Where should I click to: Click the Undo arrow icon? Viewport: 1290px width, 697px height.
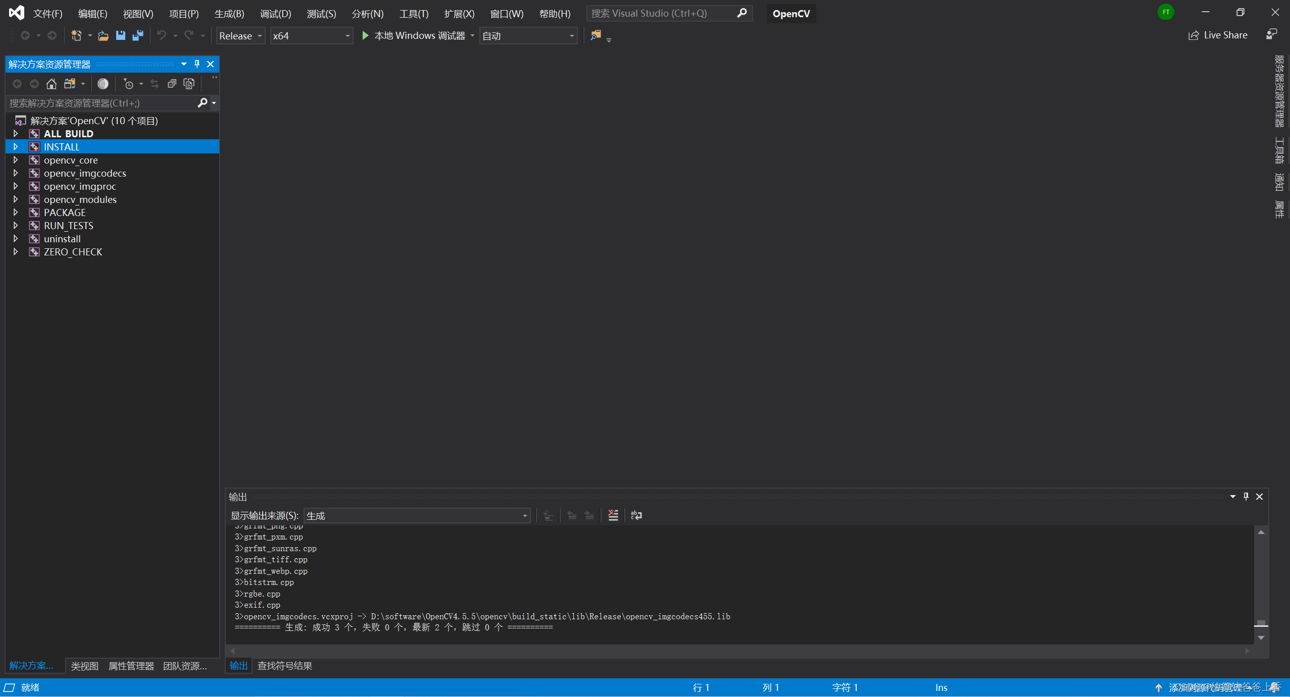pos(162,36)
